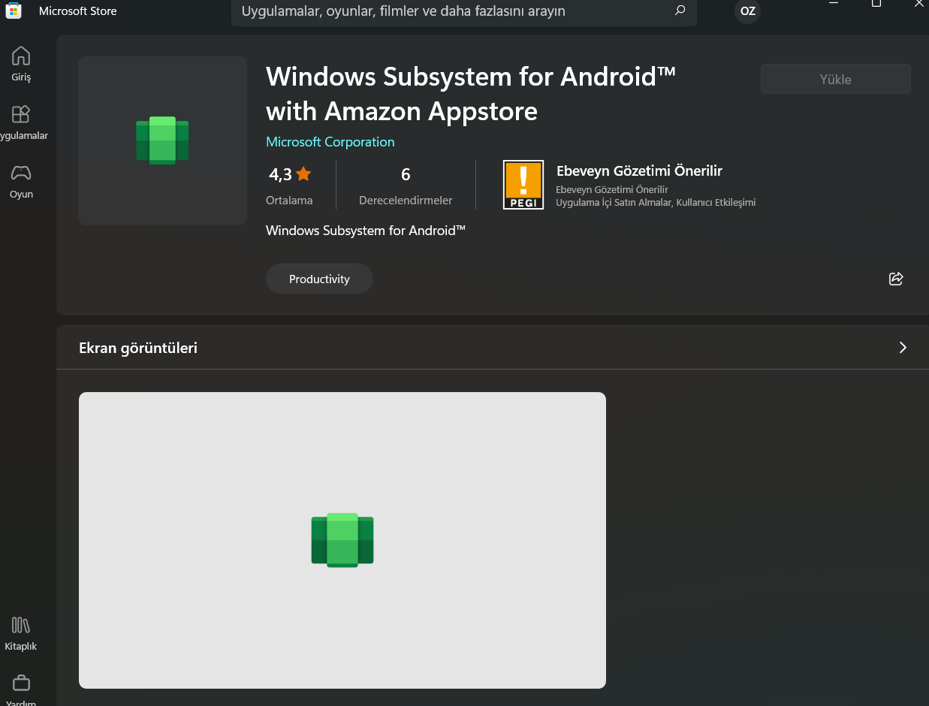Viewport: 929px width, 706px height.
Task: Open the OZ user account menu
Action: 747,11
